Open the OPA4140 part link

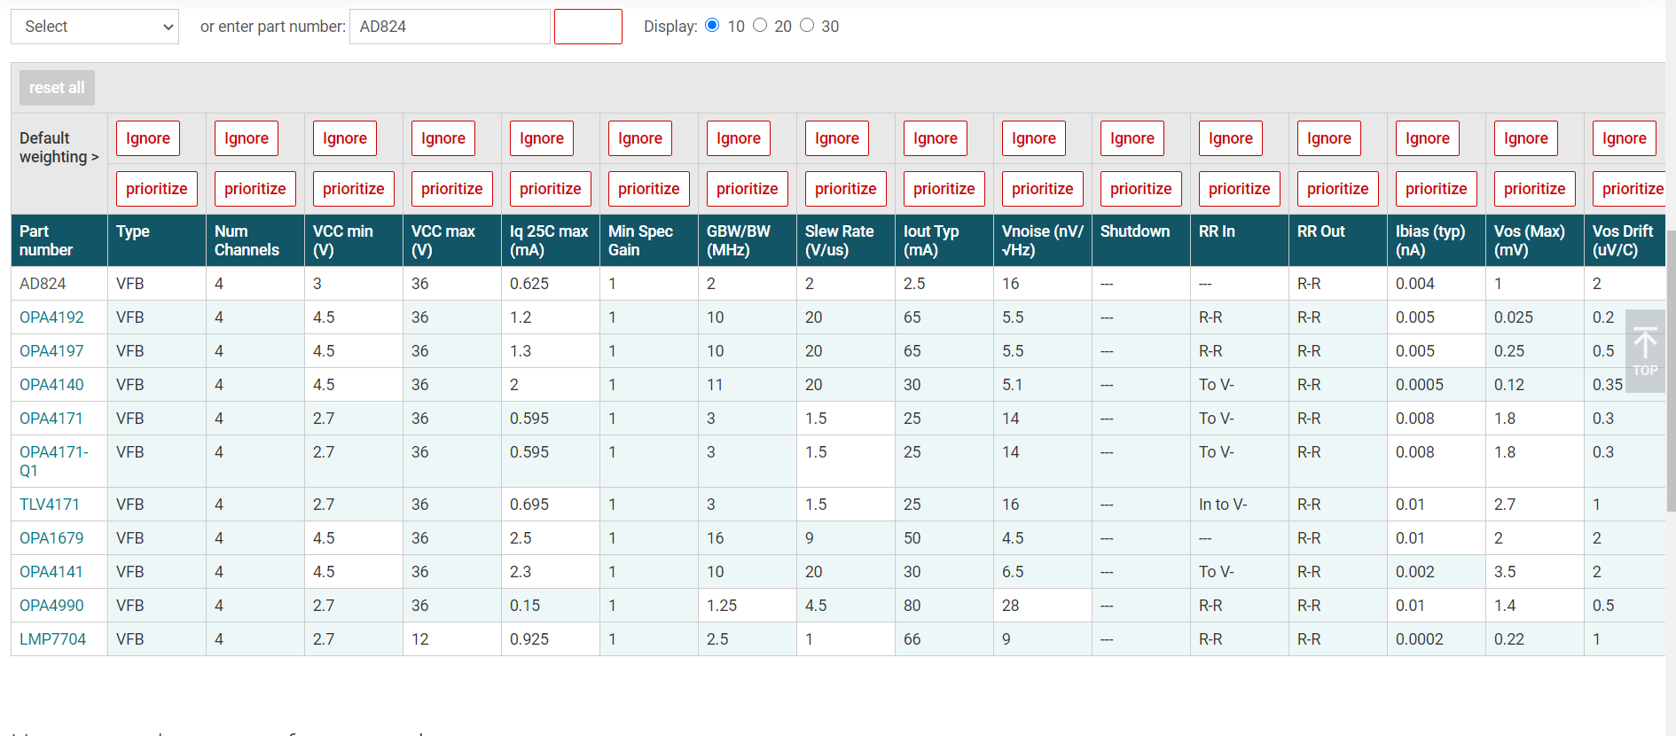pos(51,385)
